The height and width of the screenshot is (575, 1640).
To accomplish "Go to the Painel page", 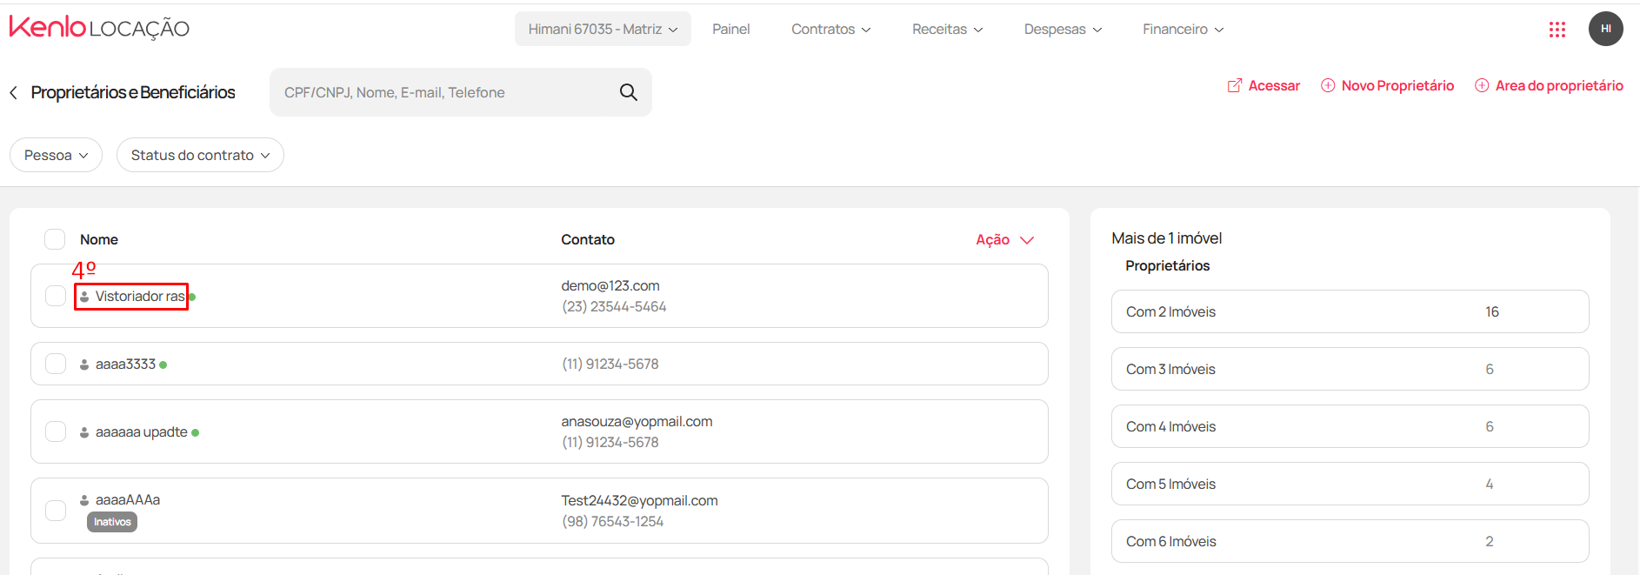I will point(730,29).
